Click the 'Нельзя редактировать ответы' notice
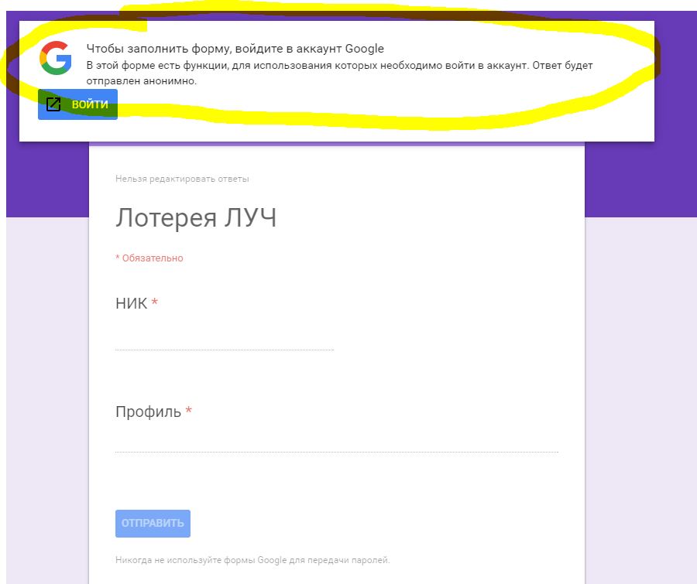The width and height of the screenshot is (697, 584). click(x=182, y=179)
